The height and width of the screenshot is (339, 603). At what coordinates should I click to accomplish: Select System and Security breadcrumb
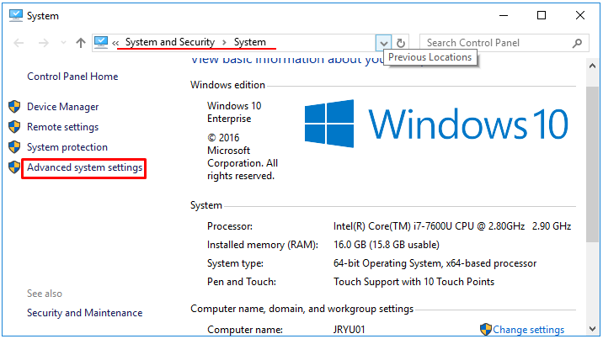click(x=170, y=42)
